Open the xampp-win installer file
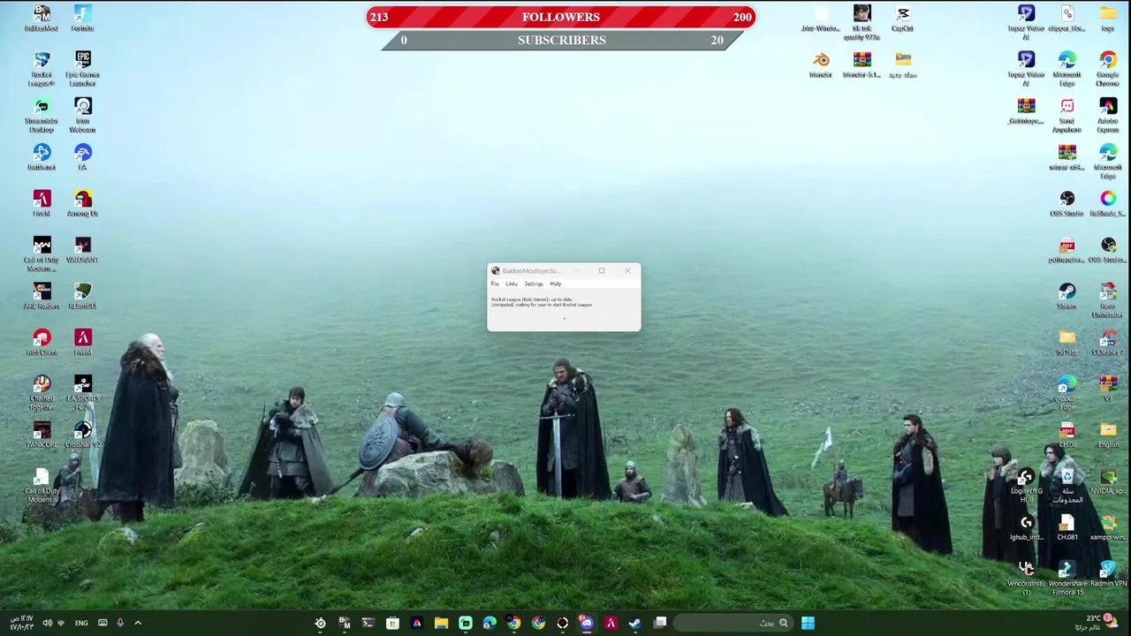The image size is (1131, 636). (x=1108, y=527)
